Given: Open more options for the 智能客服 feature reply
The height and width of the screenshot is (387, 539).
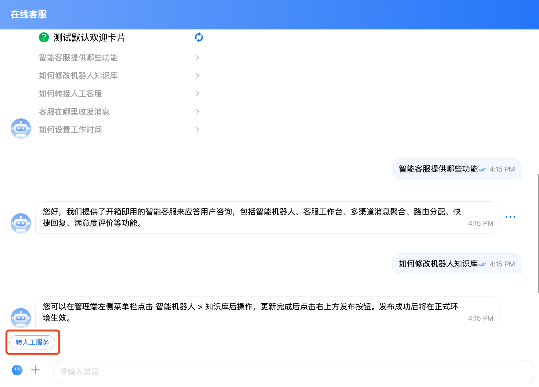Looking at the screenshot, I should click(510, 217).
